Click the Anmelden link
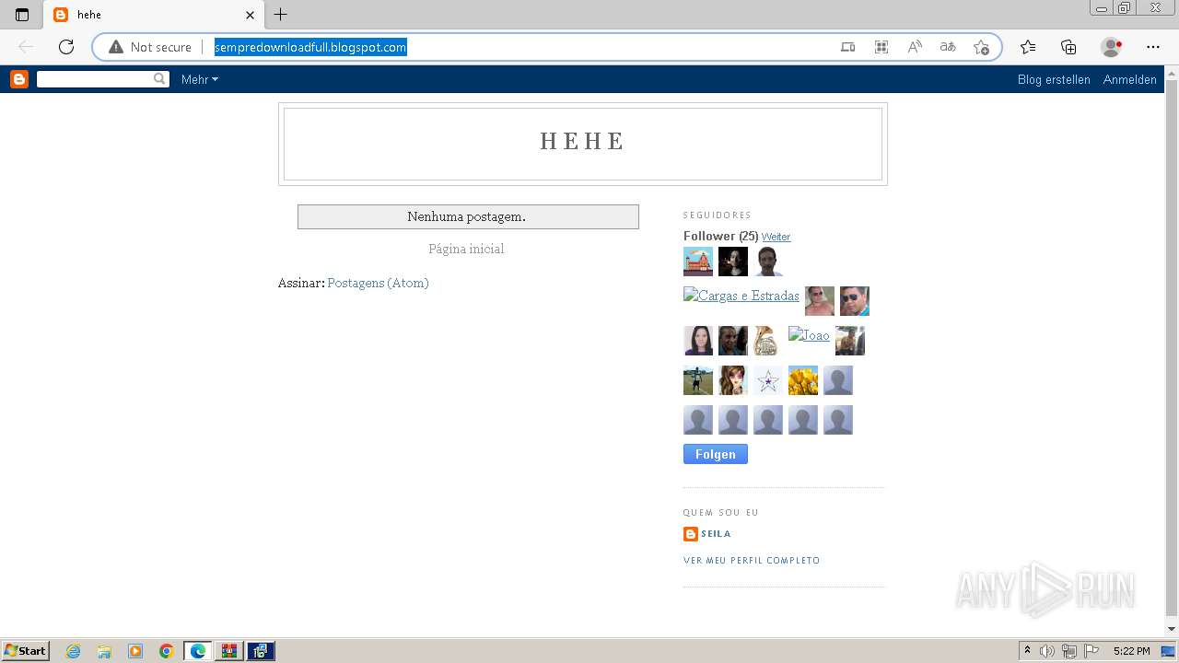1179x663 pixels. 1129,79
